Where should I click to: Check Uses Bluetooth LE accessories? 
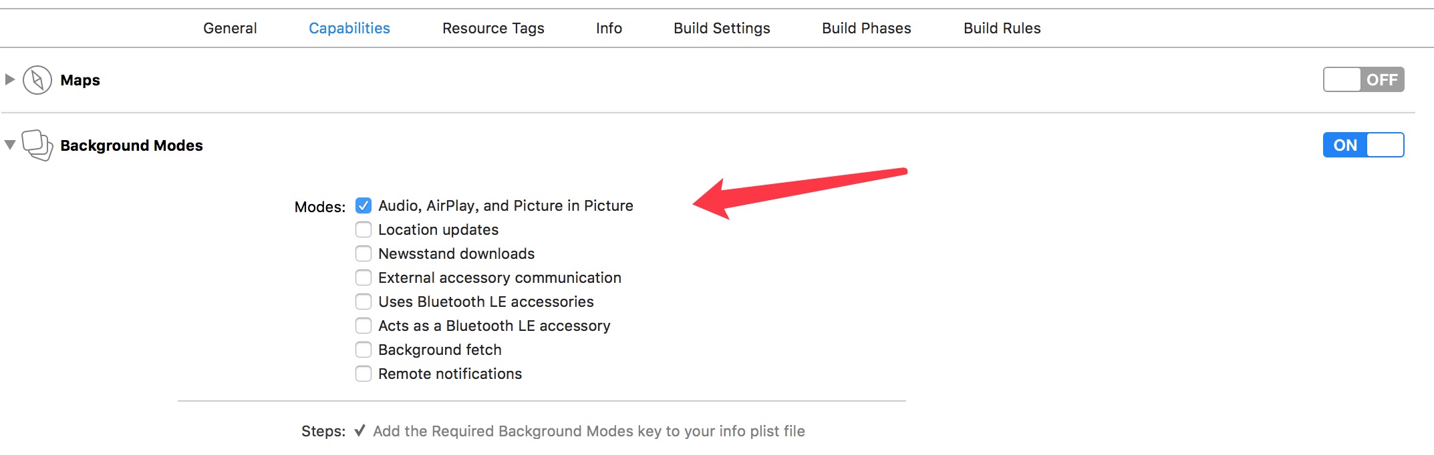tap(364, 302)
